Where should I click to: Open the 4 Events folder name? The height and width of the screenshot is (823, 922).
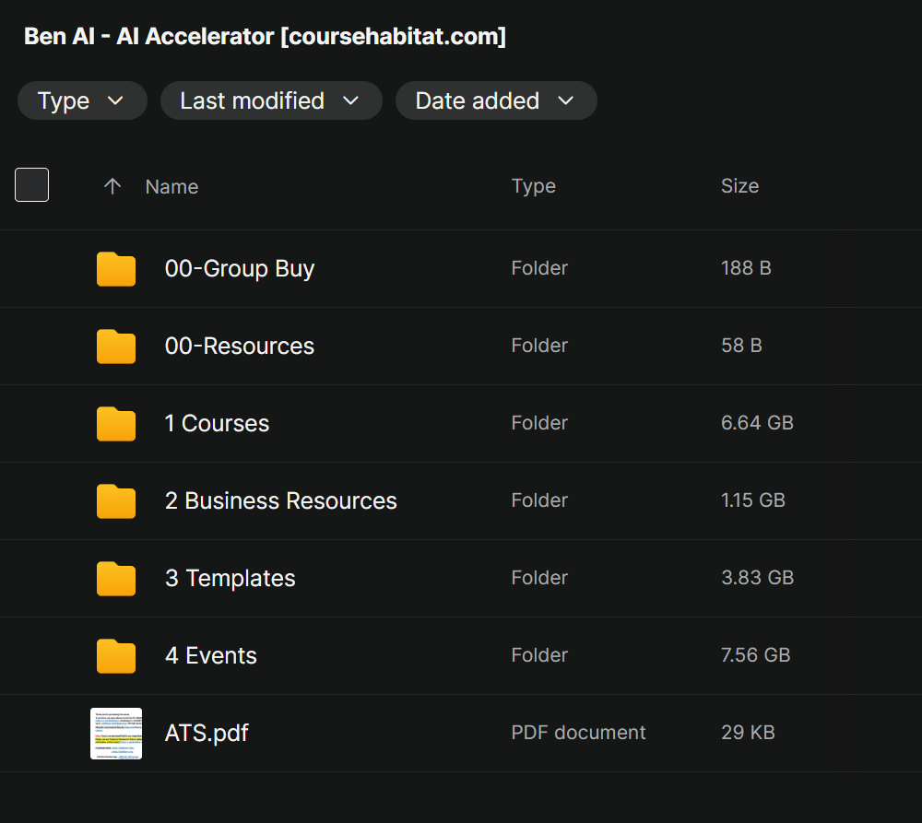click(x=210, y=656)
